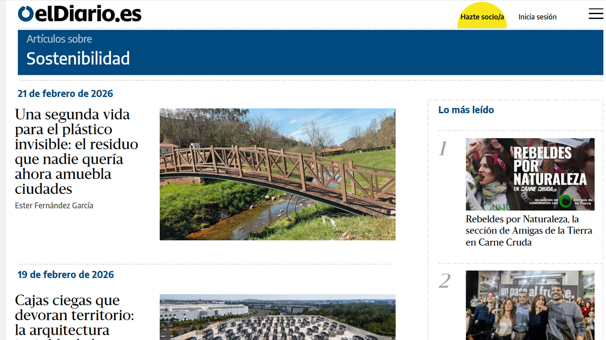This screenshot has width=606, height=340.
Task: Click the 21 de febrero de 2026 date
Action: pos(65,93)
